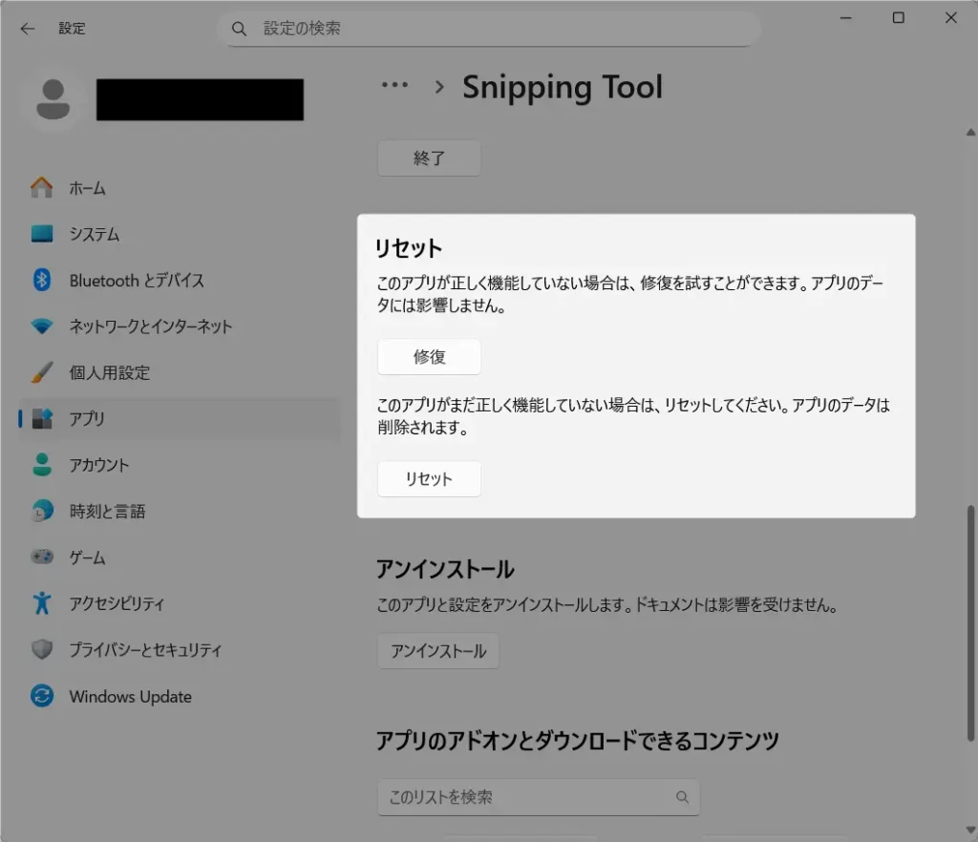Open アカウント settings page
The image size is (978, 842).
pyautogui.click(x=180, y=464)
